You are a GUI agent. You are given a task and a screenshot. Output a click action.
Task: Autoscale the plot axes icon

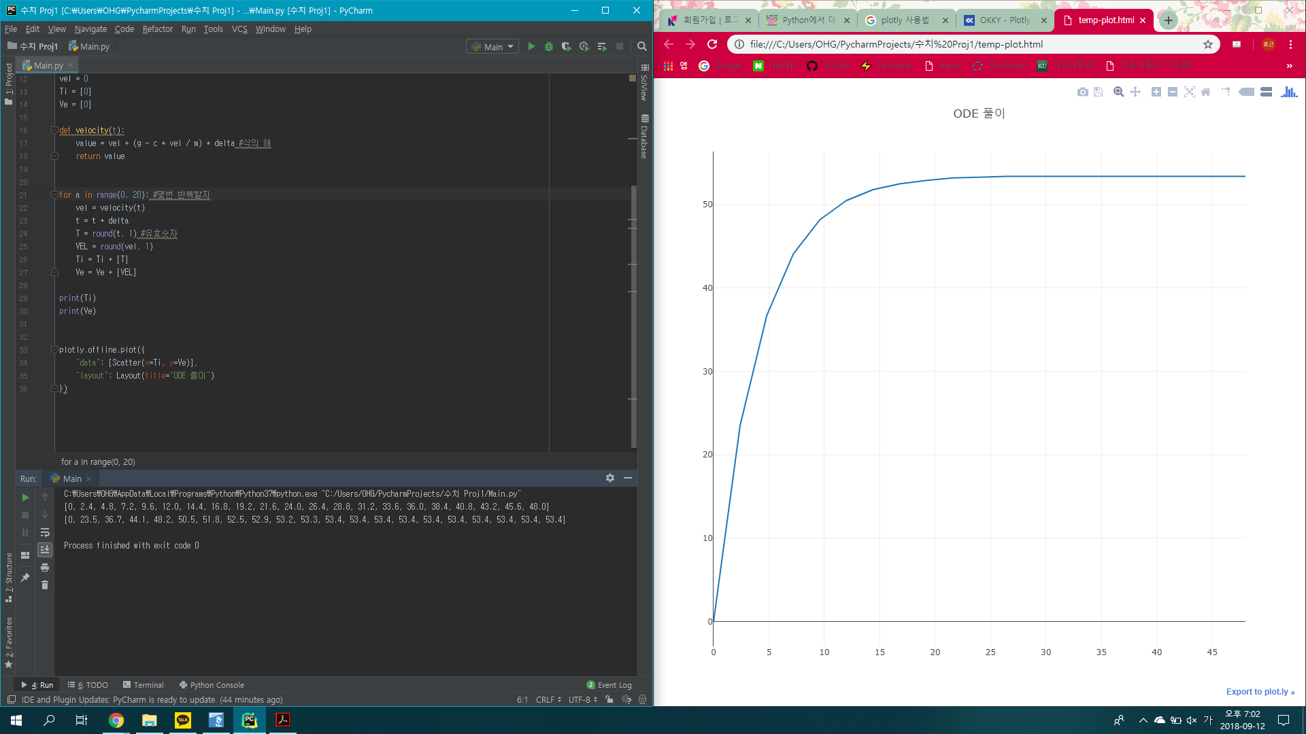[1189, 92]
